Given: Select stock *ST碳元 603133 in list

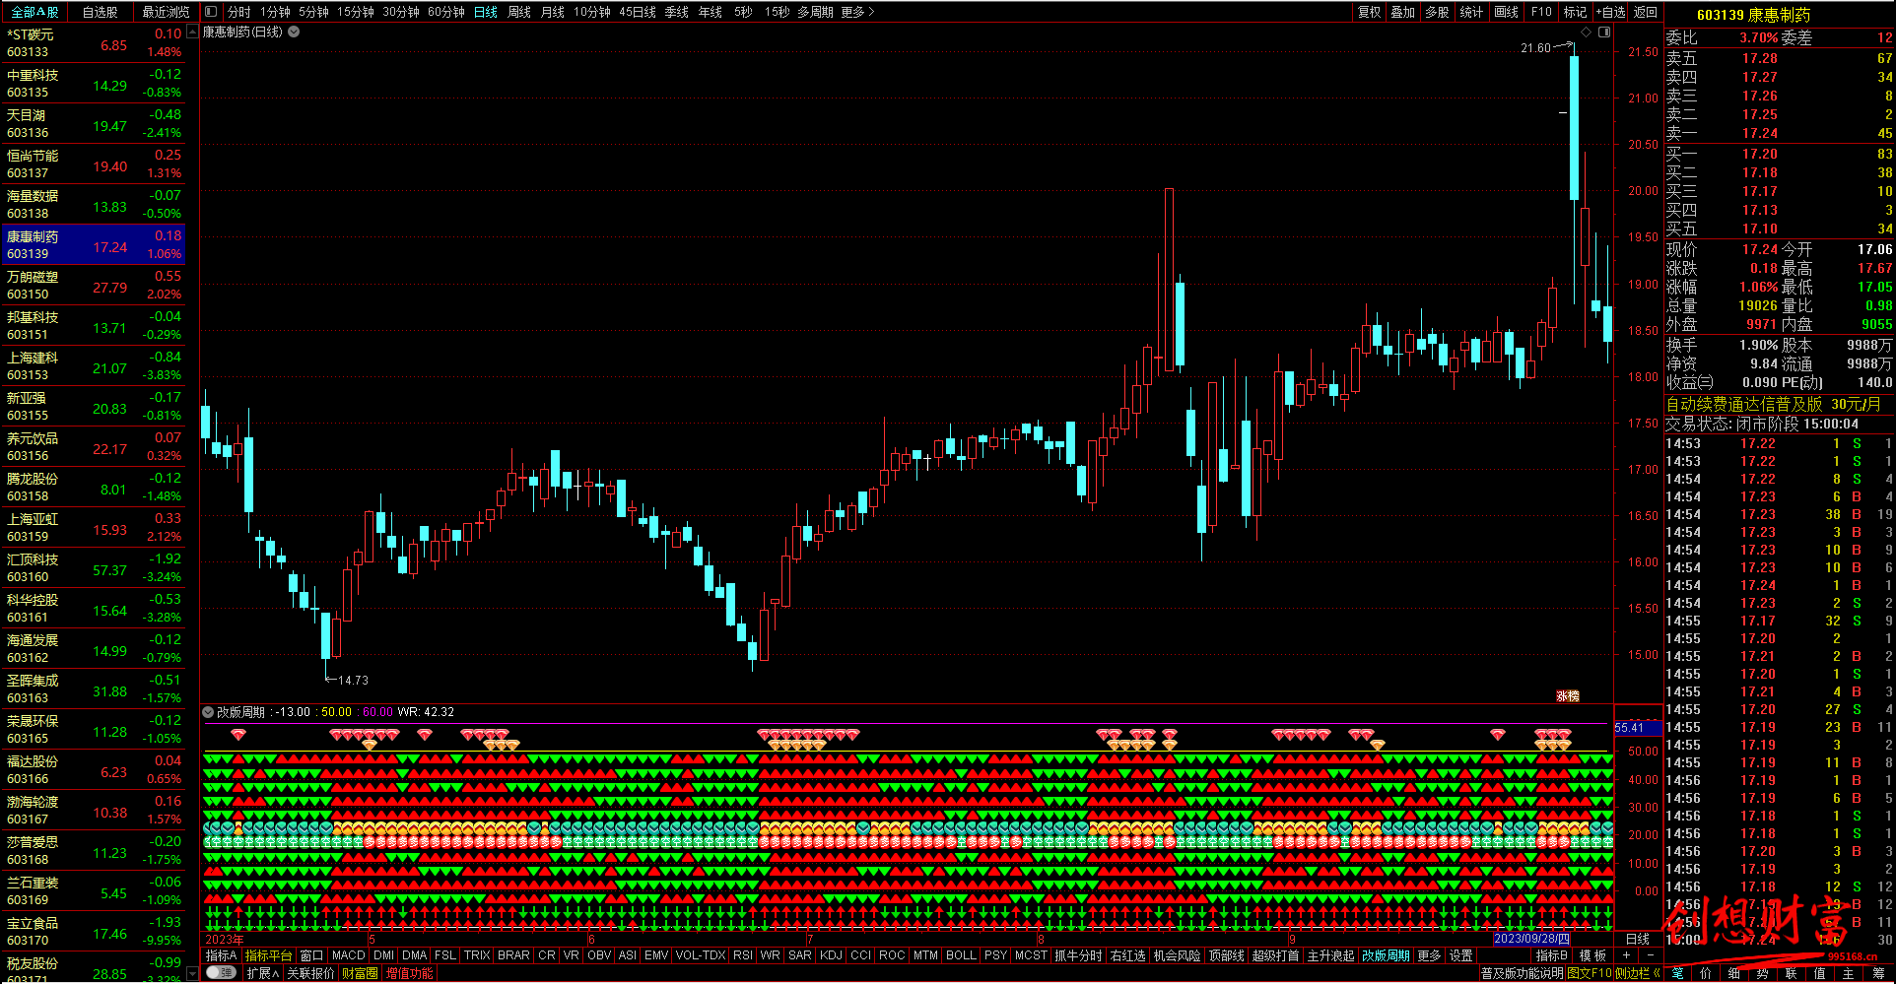Looking at the screenshot, I should coord(94,42).
